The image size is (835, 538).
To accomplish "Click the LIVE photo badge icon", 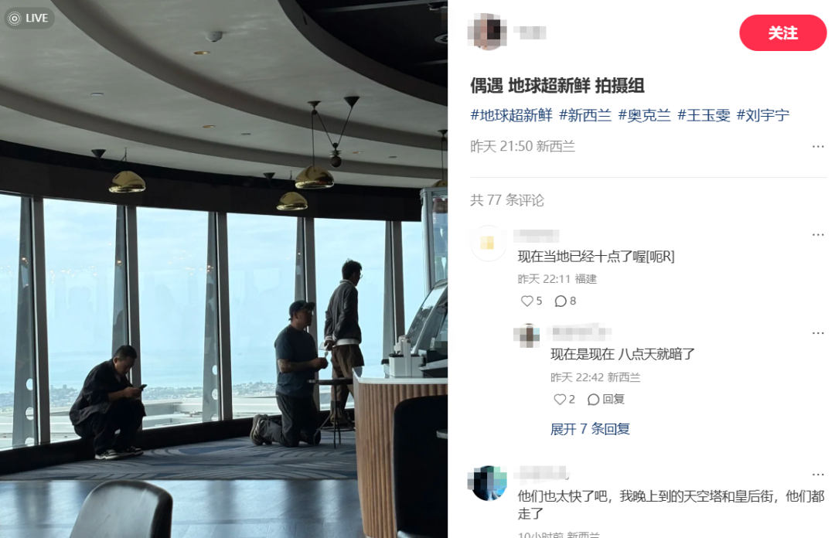I will [x=29, y=18].
